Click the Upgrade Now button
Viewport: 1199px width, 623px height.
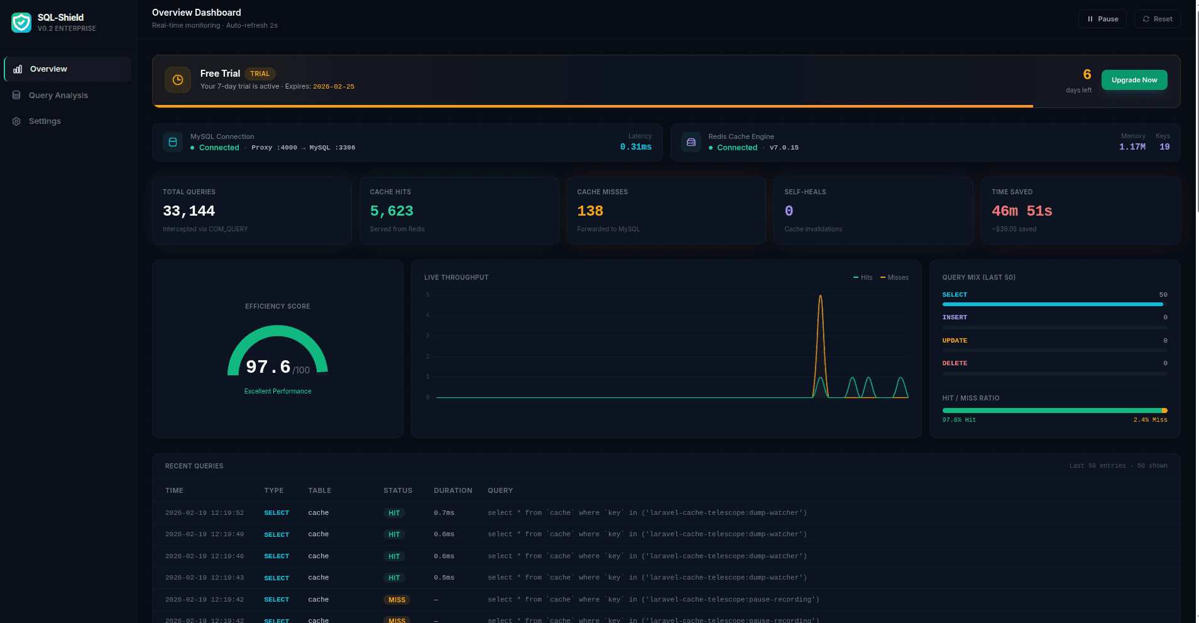click(x=1134, y=80)
